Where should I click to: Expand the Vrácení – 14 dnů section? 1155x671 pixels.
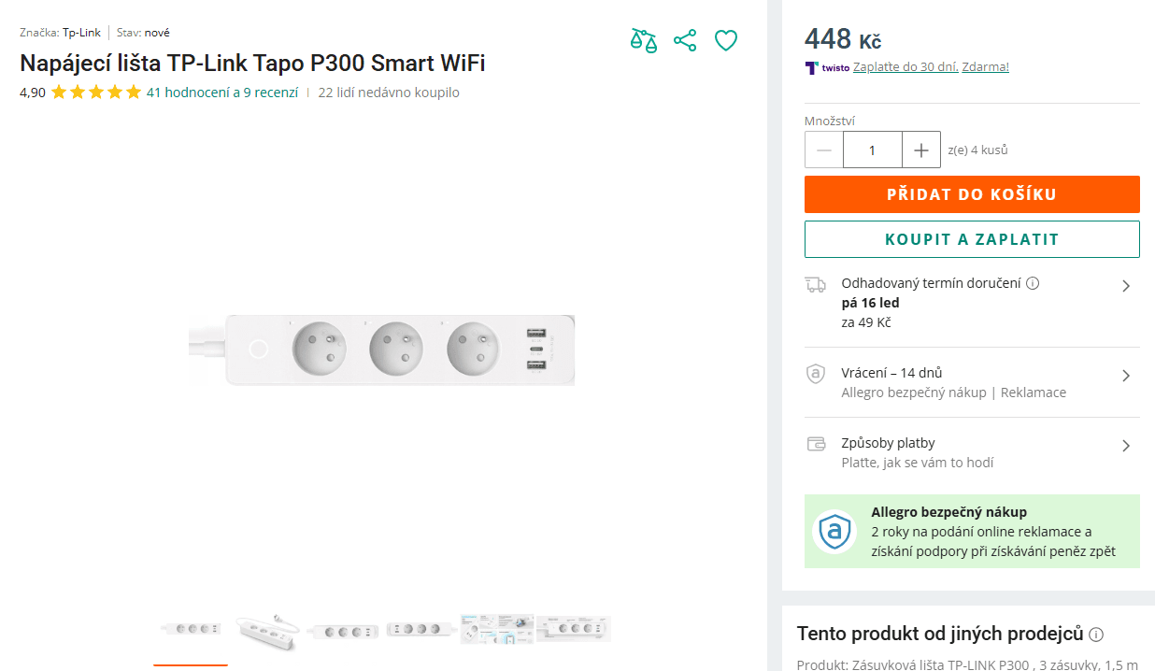(1126, 376)
